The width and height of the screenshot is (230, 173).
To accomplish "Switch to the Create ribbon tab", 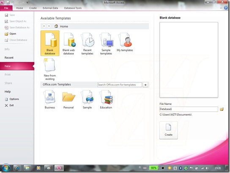I will (x=33, y=8).
